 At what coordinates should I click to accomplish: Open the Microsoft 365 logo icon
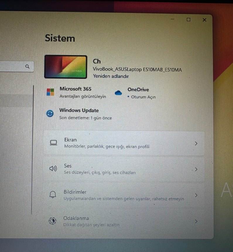pos(50,92)
